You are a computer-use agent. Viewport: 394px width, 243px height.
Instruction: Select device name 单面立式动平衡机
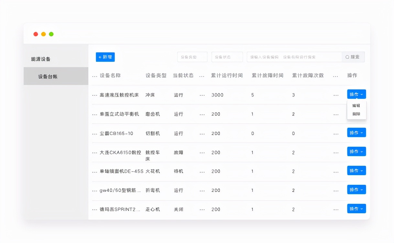click(119, 114)
